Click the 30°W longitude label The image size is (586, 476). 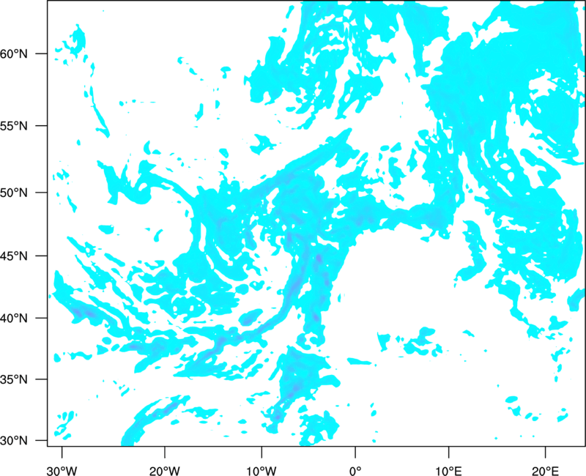[x=62, y=471]
